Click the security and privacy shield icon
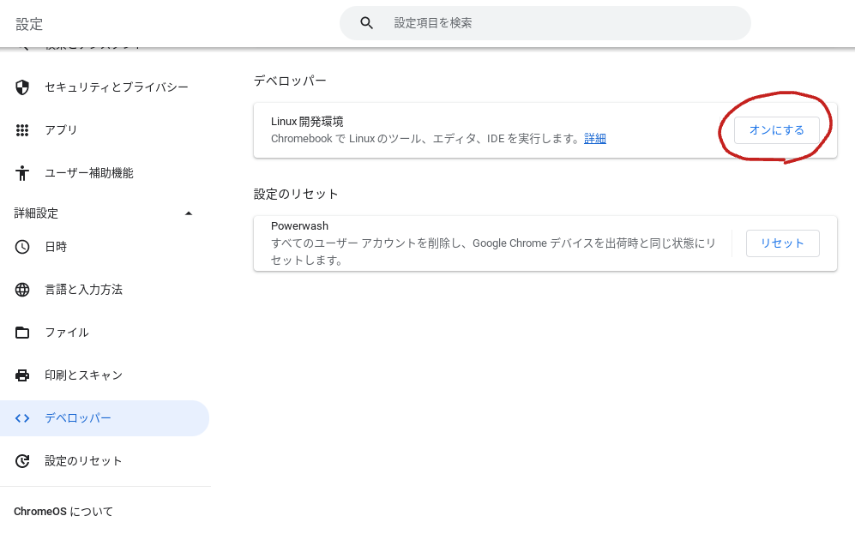The image size is (855, 552). 21,87
